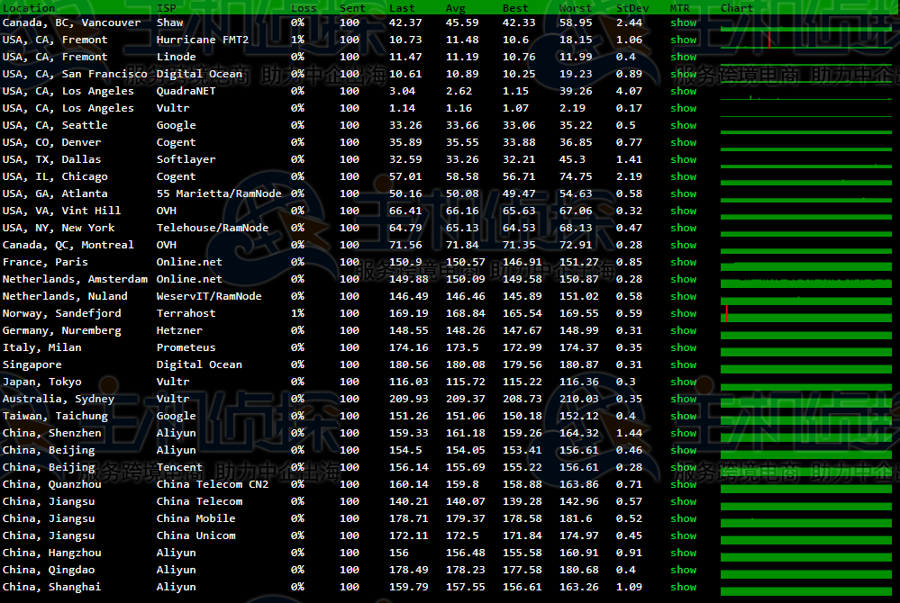900x603 pixels.
Task: Select the StDev column header
Action: click(x=632, y=8)
